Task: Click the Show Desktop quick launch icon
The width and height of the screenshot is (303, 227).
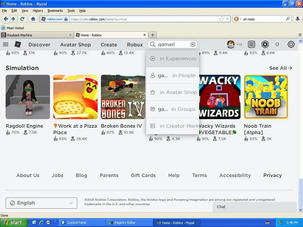Action: pyautogui.click(x=34, y=223)
